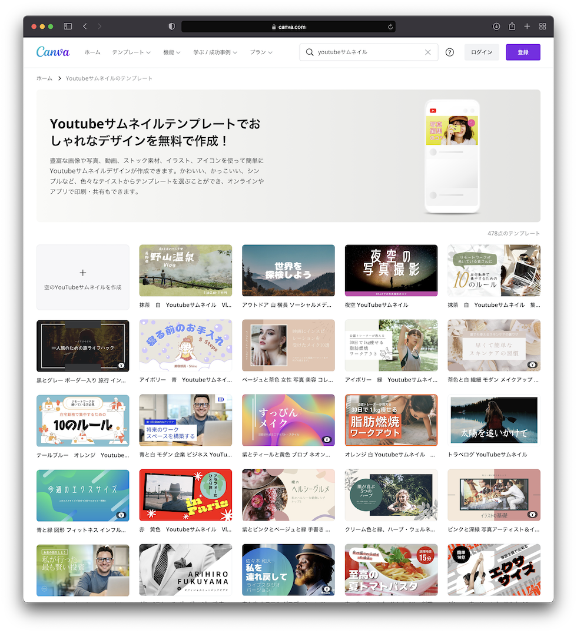577x633 pixels.
Task: Click the purple 登録 button
Action: point(523,52)
